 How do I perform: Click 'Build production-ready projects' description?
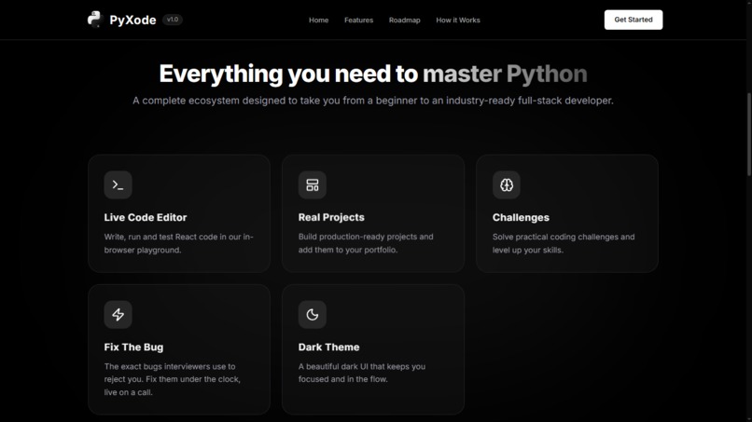(x=366, y=243)
